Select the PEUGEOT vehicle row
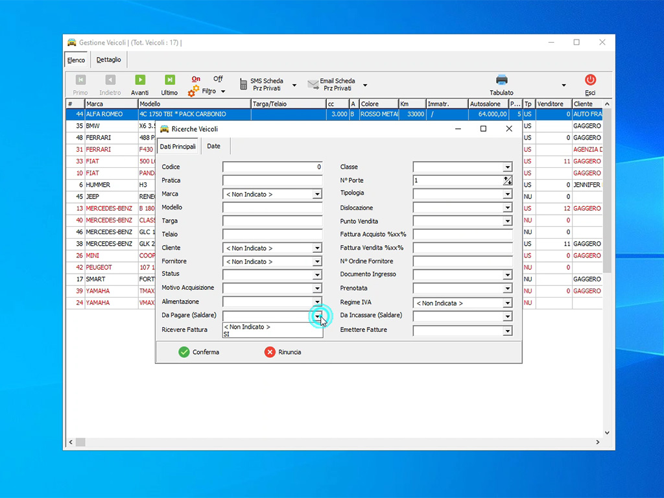 [111, 268]
